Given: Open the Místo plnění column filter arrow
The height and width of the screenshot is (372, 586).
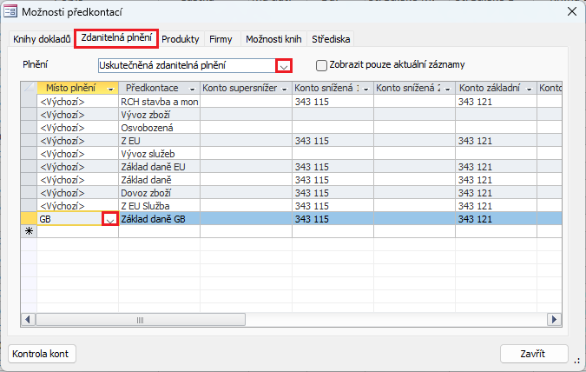Looking at the screenshot, I should coord(111,89).
